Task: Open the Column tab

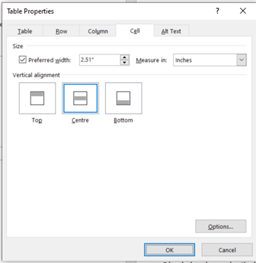Action: (x=98, y=31)
